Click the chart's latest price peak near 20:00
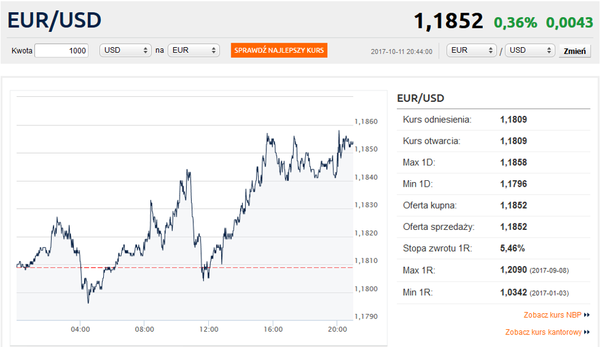This screenshot has height=347, width=602. click(340, 132)
